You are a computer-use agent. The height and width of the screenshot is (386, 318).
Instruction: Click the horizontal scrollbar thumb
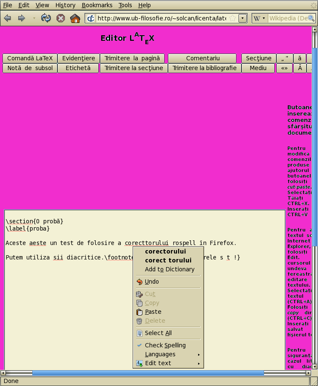pyautogui.click(x=148, y=373)
